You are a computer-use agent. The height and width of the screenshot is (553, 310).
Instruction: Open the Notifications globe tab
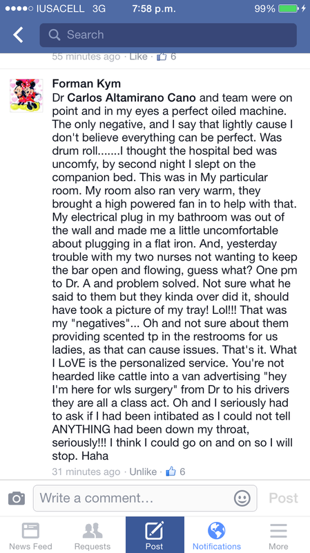[x=217, y=536]
